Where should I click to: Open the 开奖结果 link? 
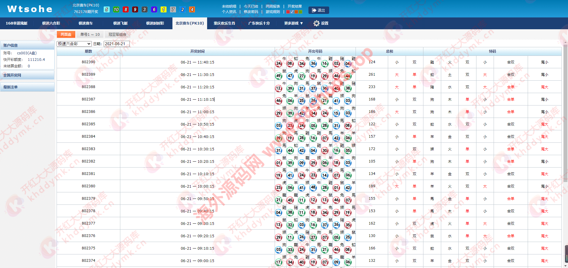click(295, 6)
